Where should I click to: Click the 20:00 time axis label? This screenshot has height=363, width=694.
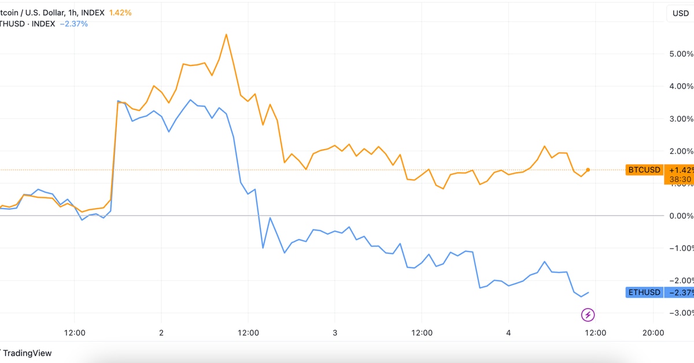[653, 333]
